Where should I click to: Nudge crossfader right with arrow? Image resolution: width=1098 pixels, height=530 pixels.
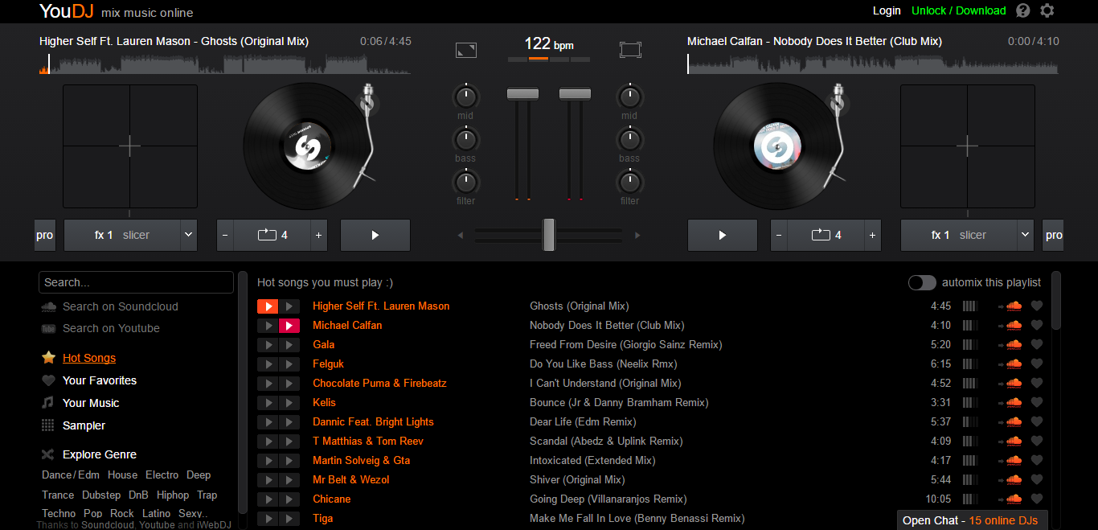[x=637, y=236]
